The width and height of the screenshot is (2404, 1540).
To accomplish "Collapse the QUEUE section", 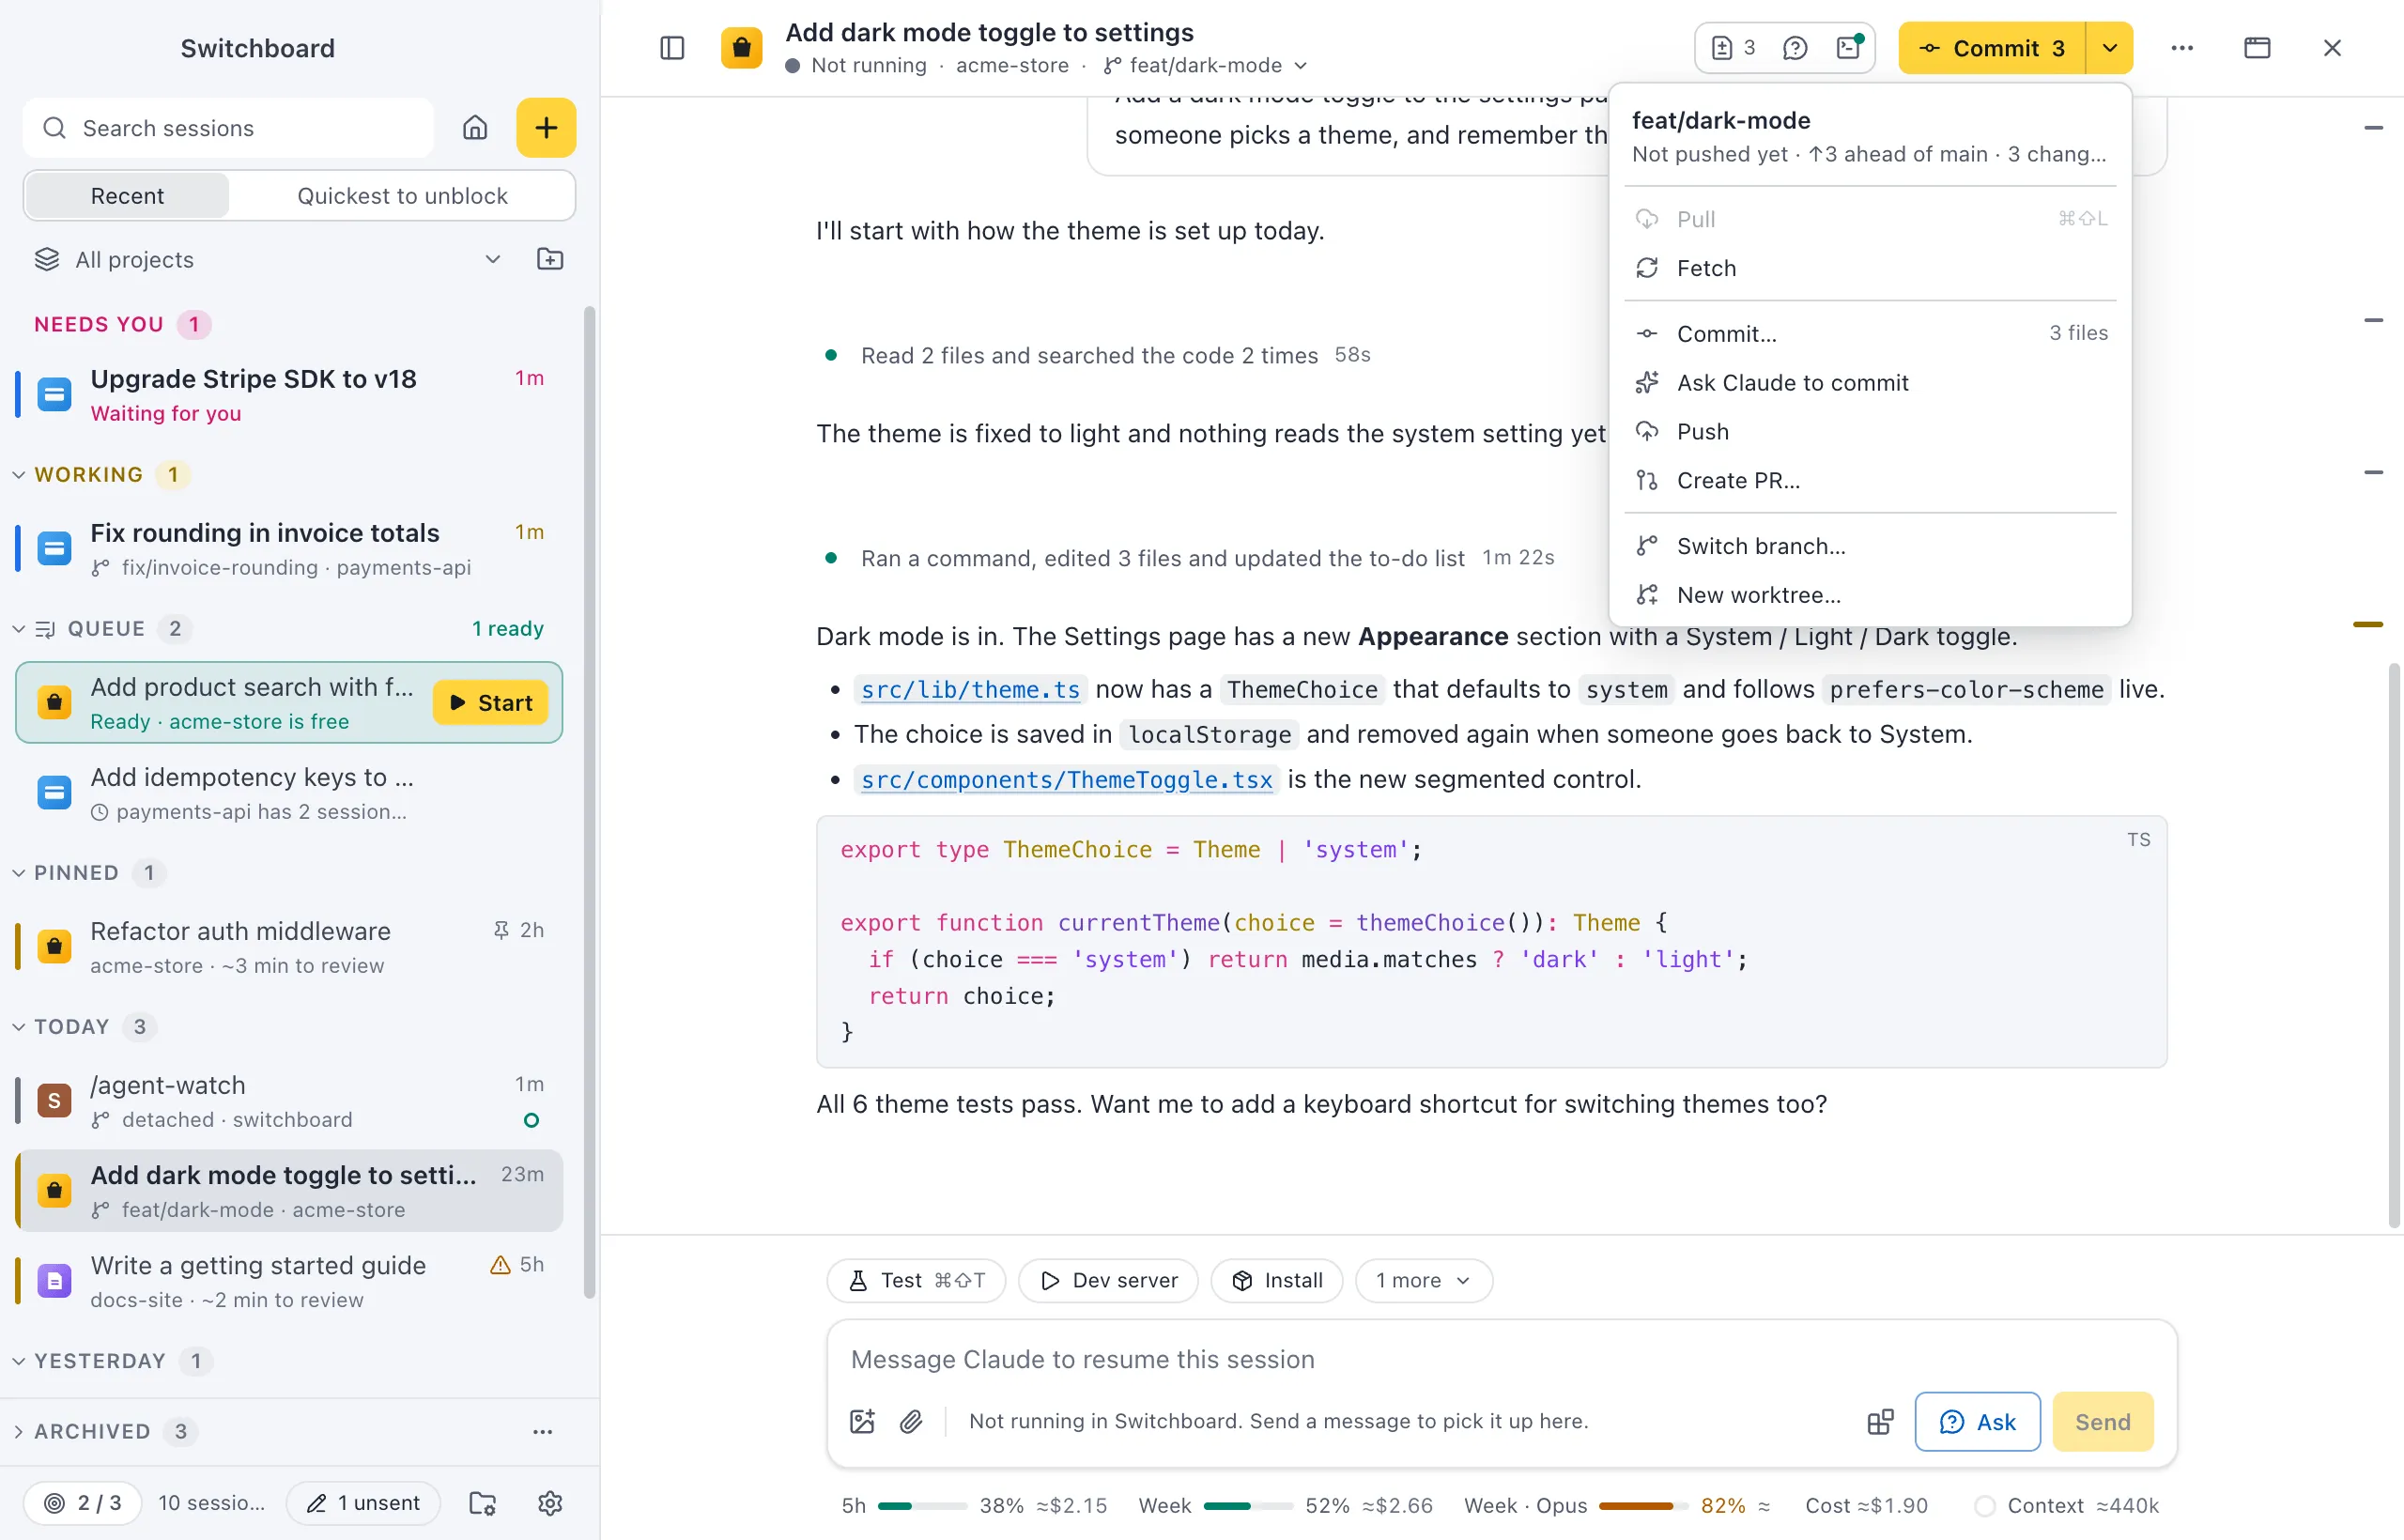I will point(18,629).
